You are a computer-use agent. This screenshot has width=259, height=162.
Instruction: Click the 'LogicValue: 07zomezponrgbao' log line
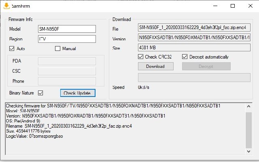(34, 136)
